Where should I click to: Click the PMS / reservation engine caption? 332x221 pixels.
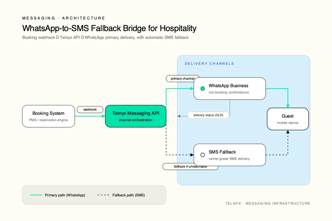[x=49, y=120]
